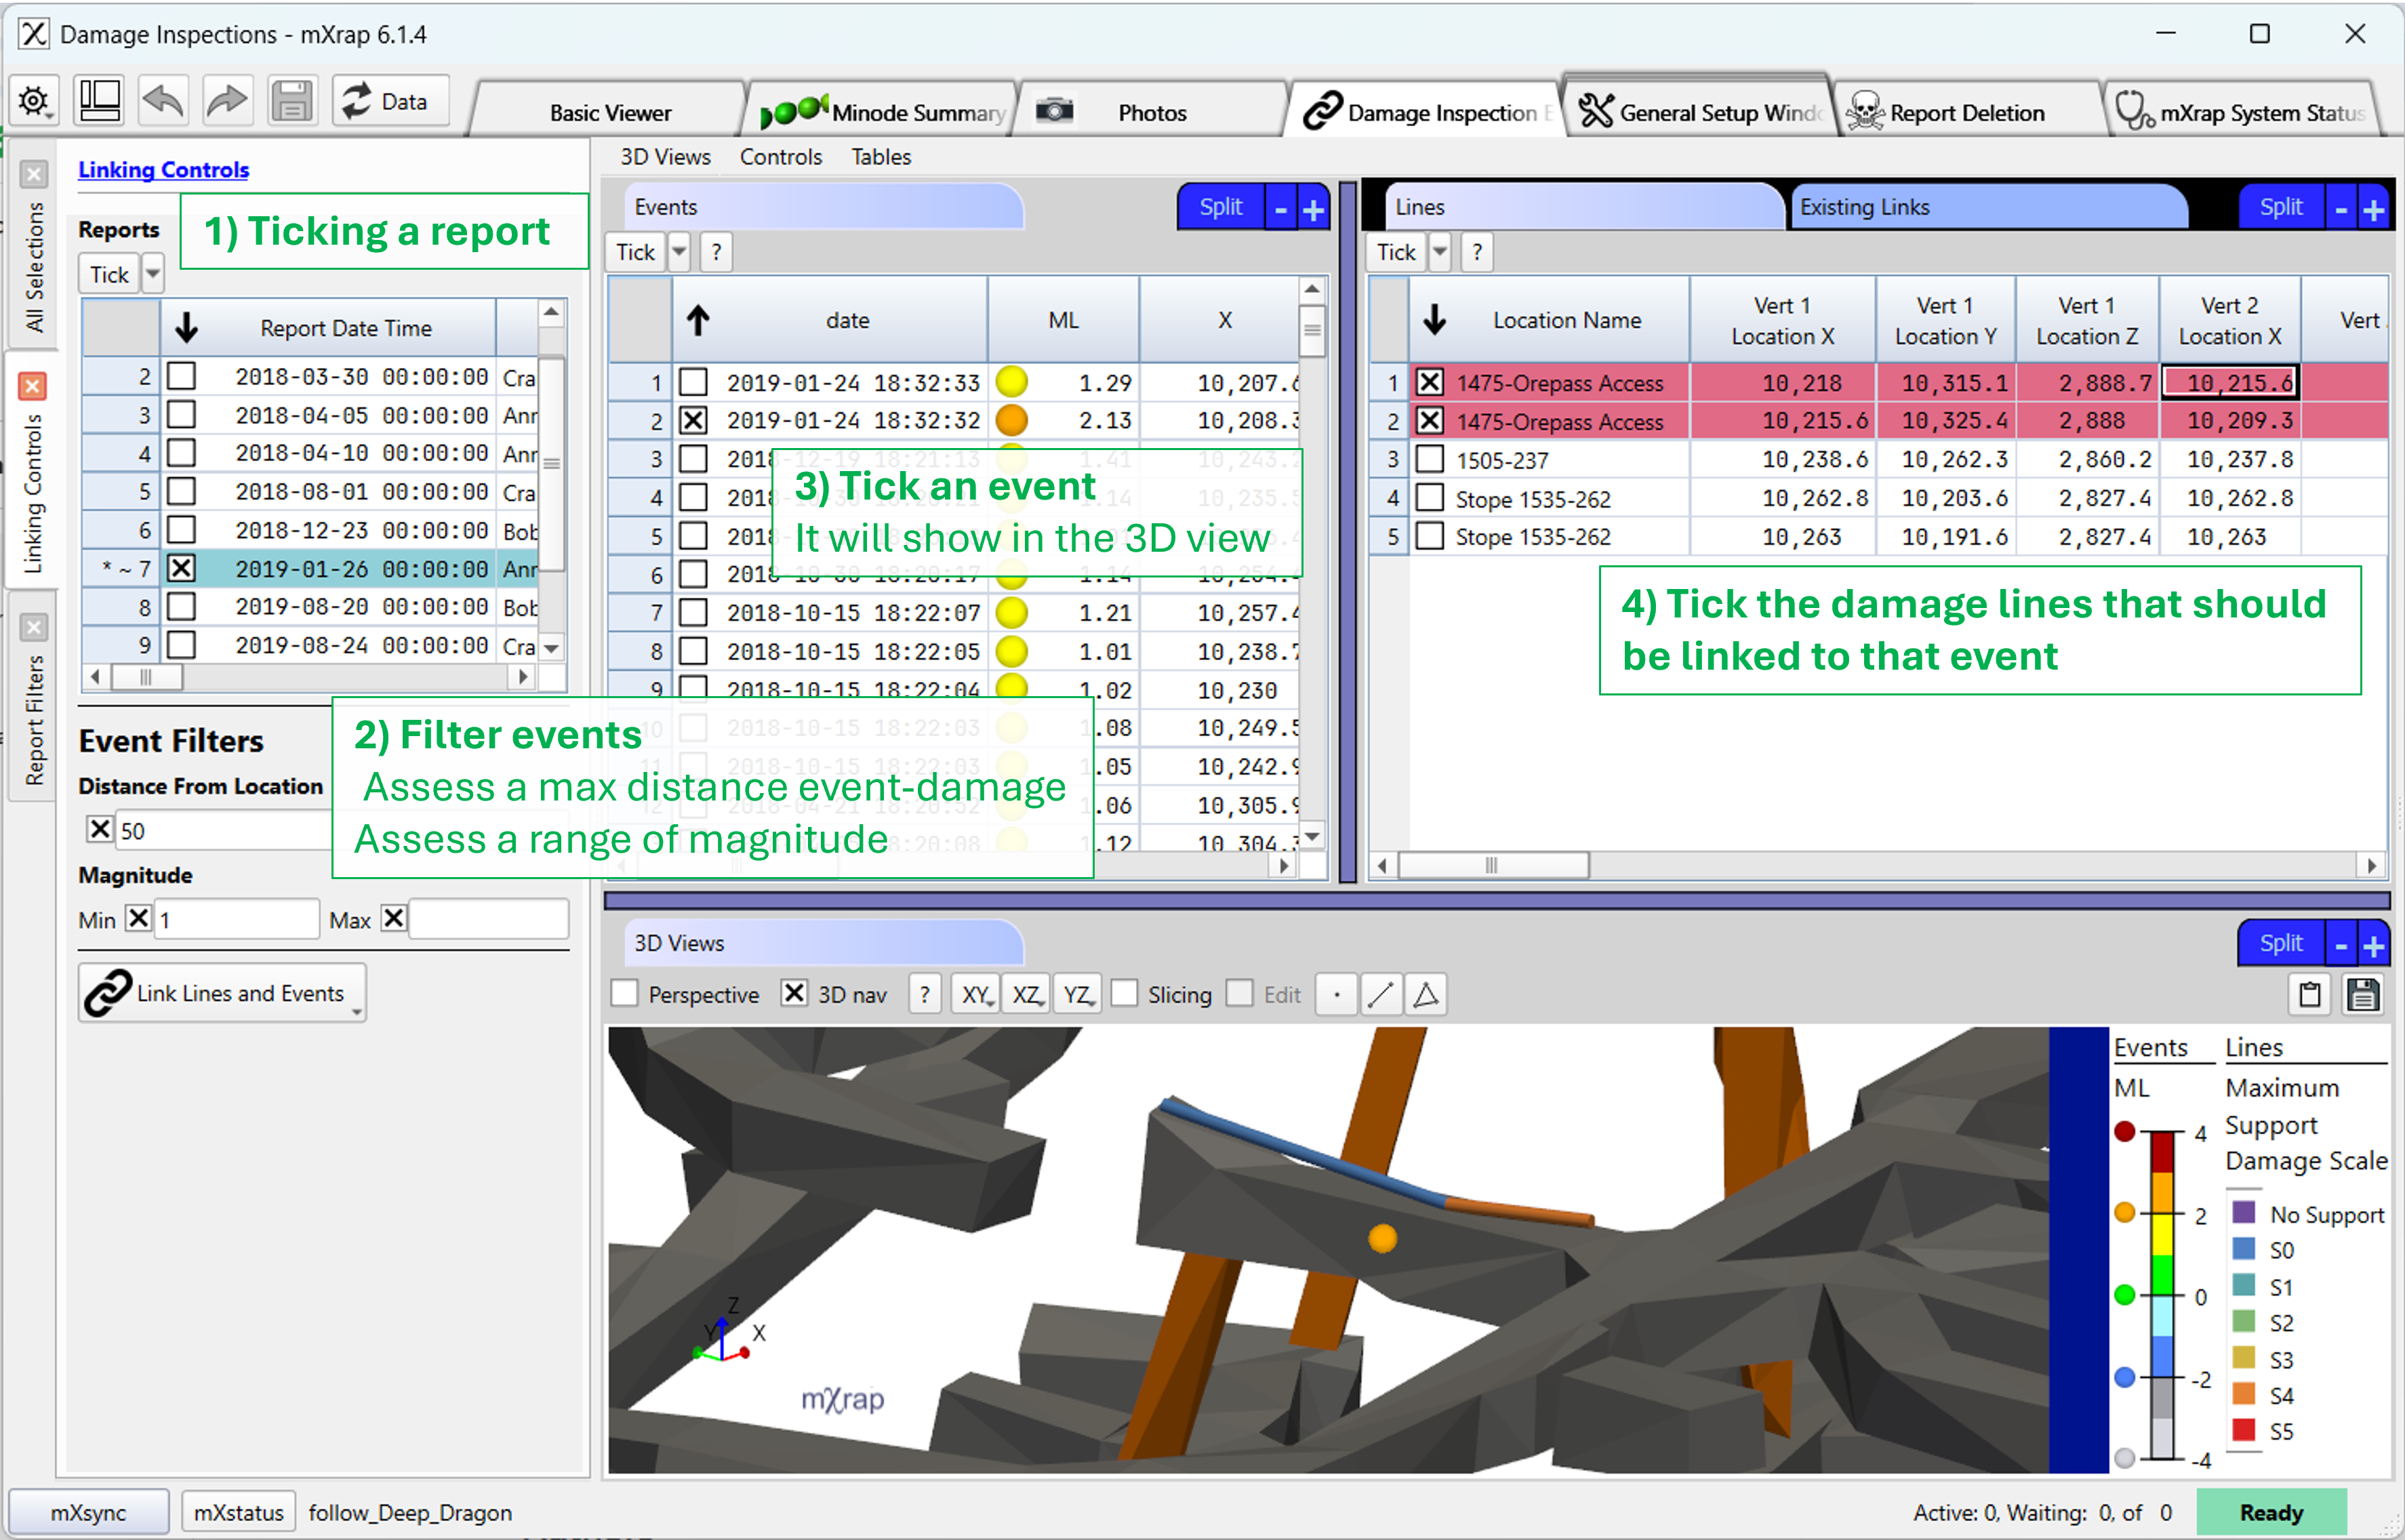Tick event 2019-01-24 18:32:33

tap(693, 382)
